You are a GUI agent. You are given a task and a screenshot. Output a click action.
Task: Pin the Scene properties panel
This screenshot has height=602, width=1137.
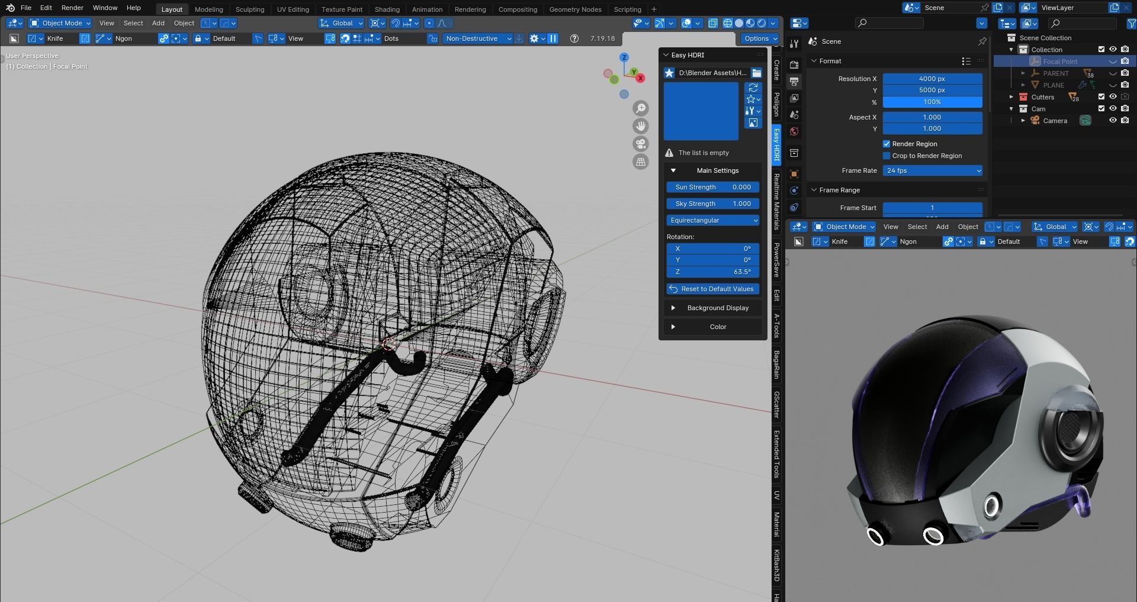coord(982,41)
